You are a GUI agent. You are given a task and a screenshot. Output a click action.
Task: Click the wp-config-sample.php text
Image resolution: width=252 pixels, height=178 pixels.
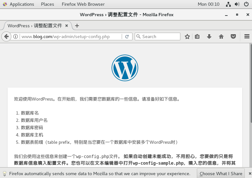(158, 163)
